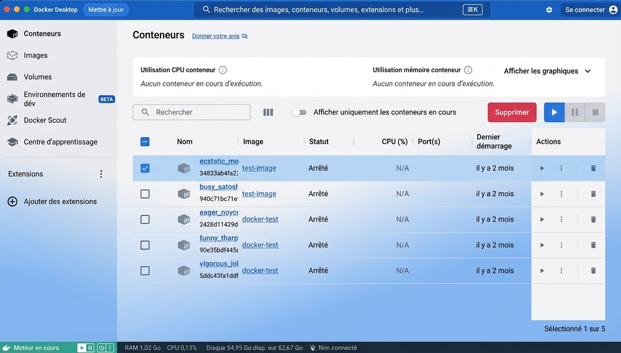
Task: Open busy_satosh container name link
Action: (219, 187)
